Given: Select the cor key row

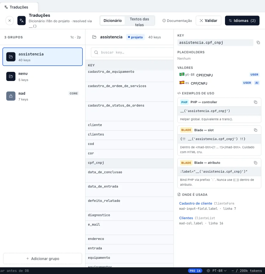Looking at the screenshot, I should pyautogui.click(x=129, y=154).
